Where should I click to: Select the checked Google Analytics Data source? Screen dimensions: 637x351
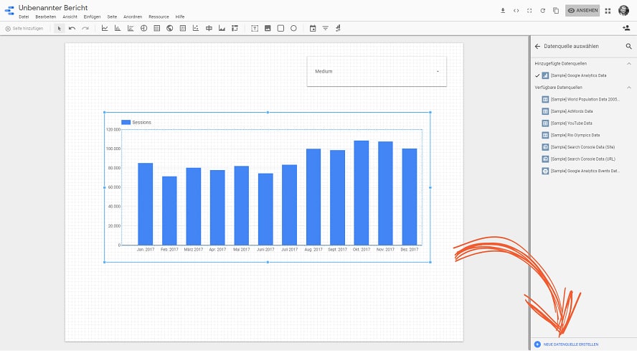[x=577, y=75]
